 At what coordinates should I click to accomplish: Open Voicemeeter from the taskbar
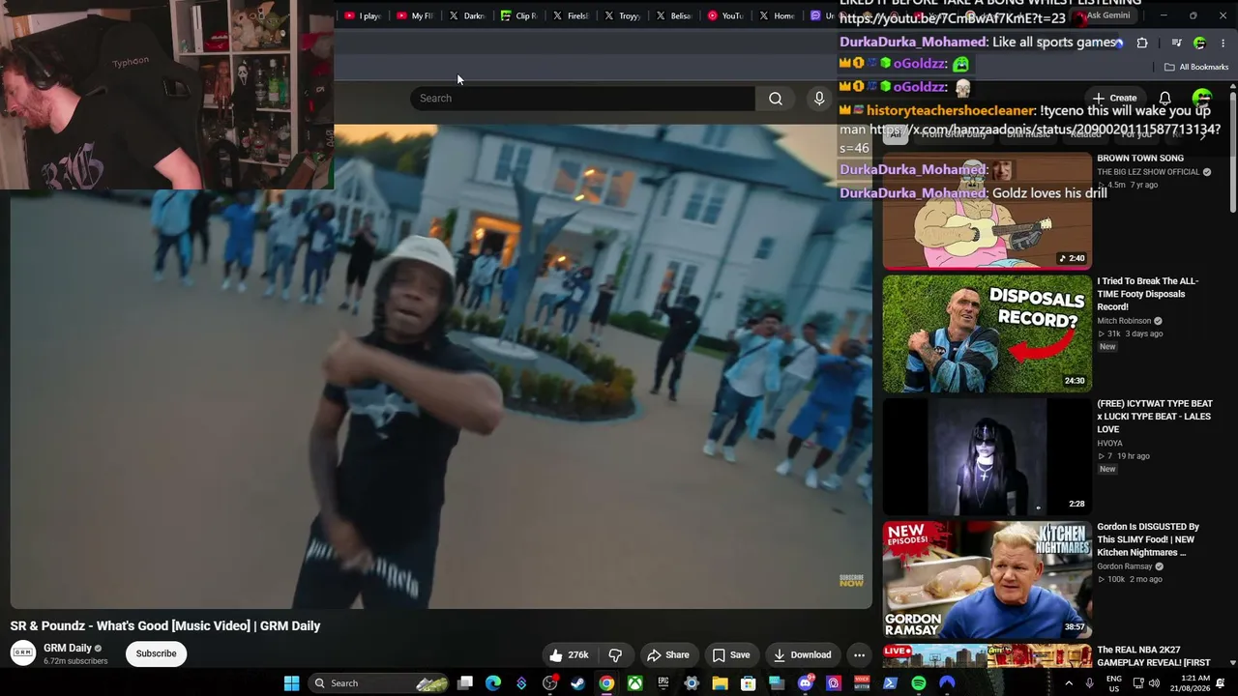[x=862, y=683]
